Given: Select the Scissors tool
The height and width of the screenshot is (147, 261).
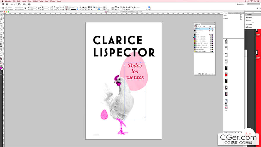Looking at the screenshot, I should tap(1, 40).
